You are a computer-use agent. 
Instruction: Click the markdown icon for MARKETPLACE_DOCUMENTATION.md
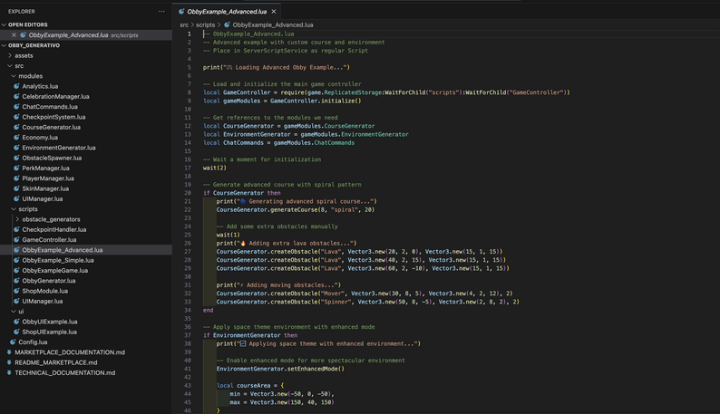(x=9, y=351)
